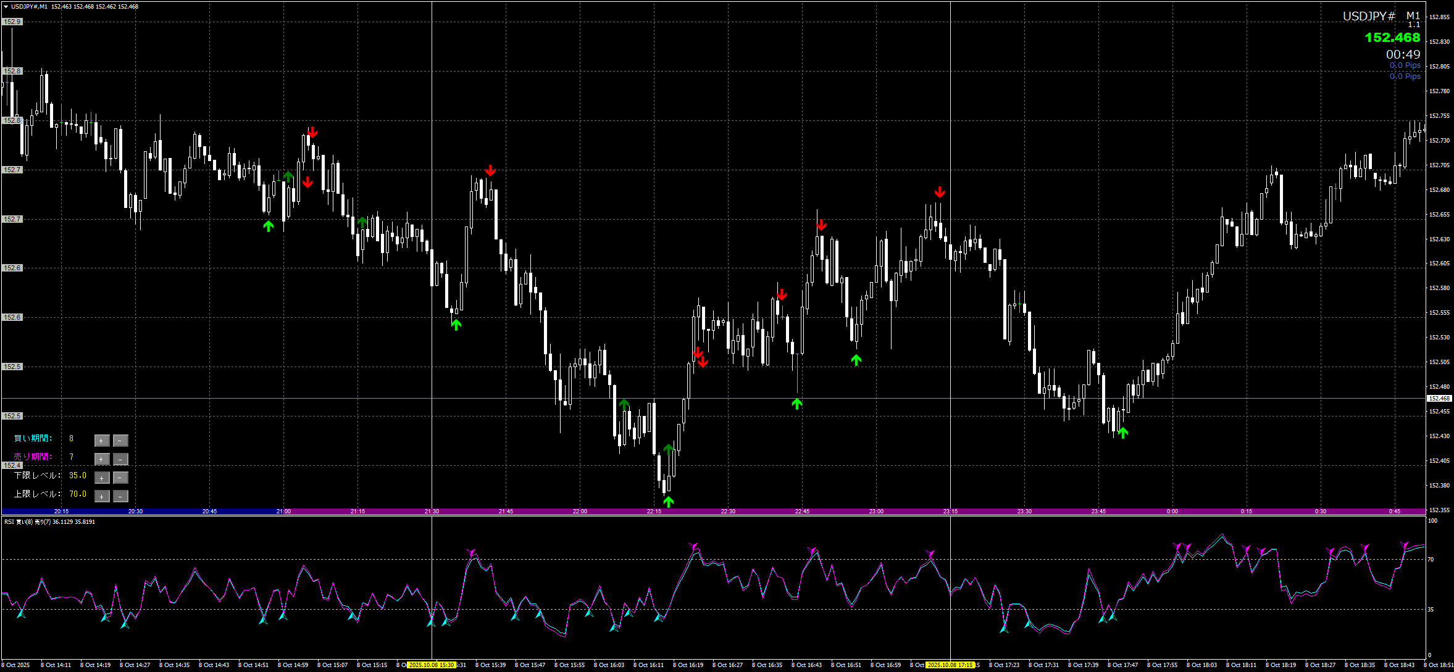Lower 上限レベル using minus button

pyautogui.click(x=121, y=496)
